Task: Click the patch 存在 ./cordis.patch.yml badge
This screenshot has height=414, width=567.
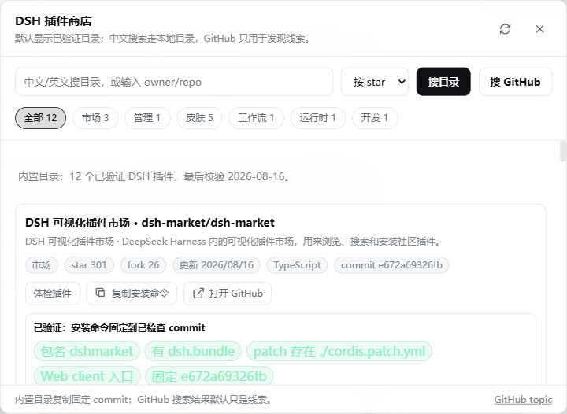Action: click(x=339, y=351)
